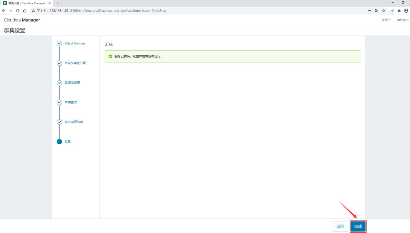Expand the 支持 dropdown menu
This screenshot has height=233, width=410.
386,20
